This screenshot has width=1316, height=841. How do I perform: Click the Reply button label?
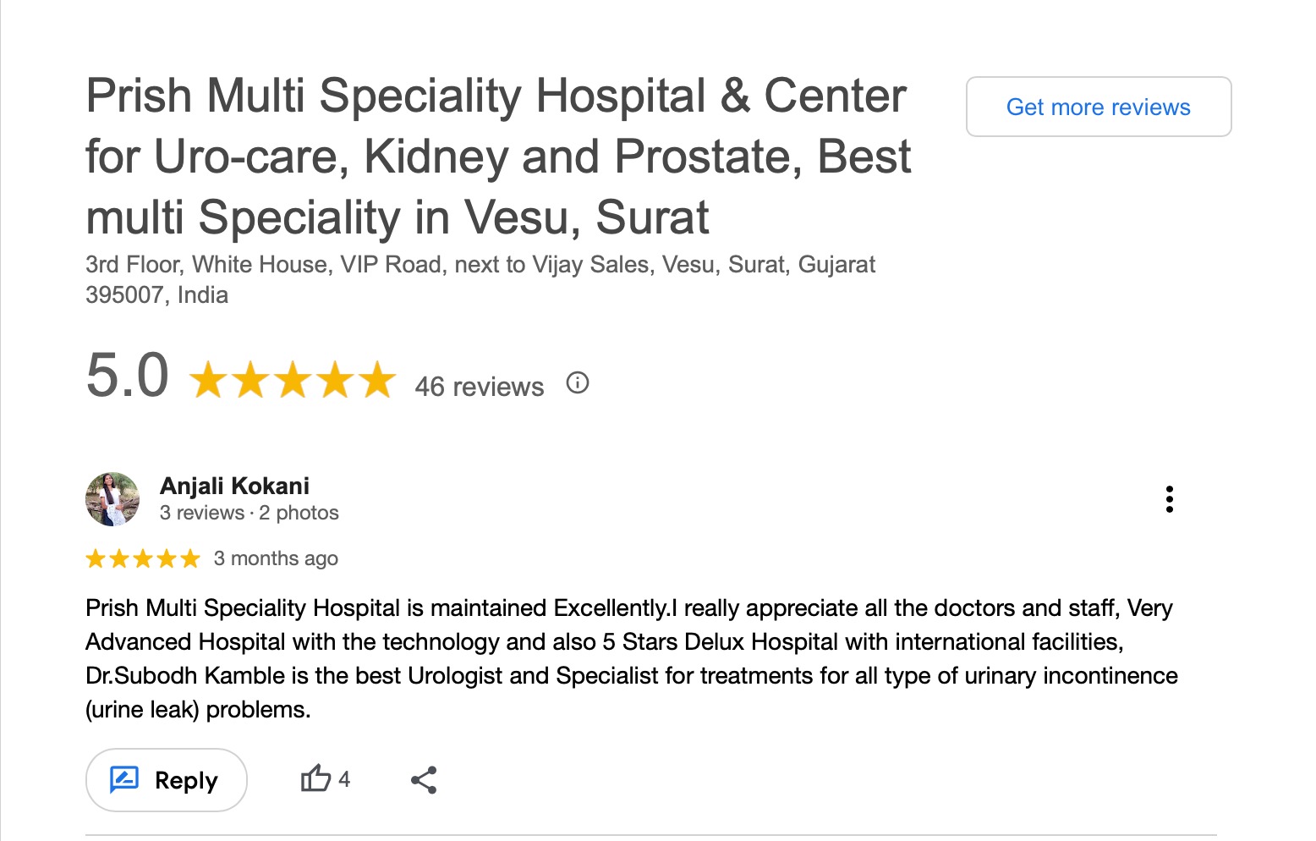pos(186,780)
